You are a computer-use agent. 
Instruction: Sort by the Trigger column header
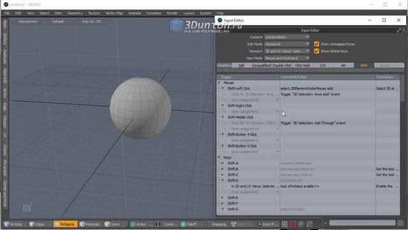(x=249, y=77)
